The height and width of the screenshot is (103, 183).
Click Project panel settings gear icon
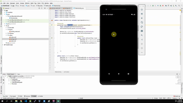pyautogui.click(x=45, y=8)
